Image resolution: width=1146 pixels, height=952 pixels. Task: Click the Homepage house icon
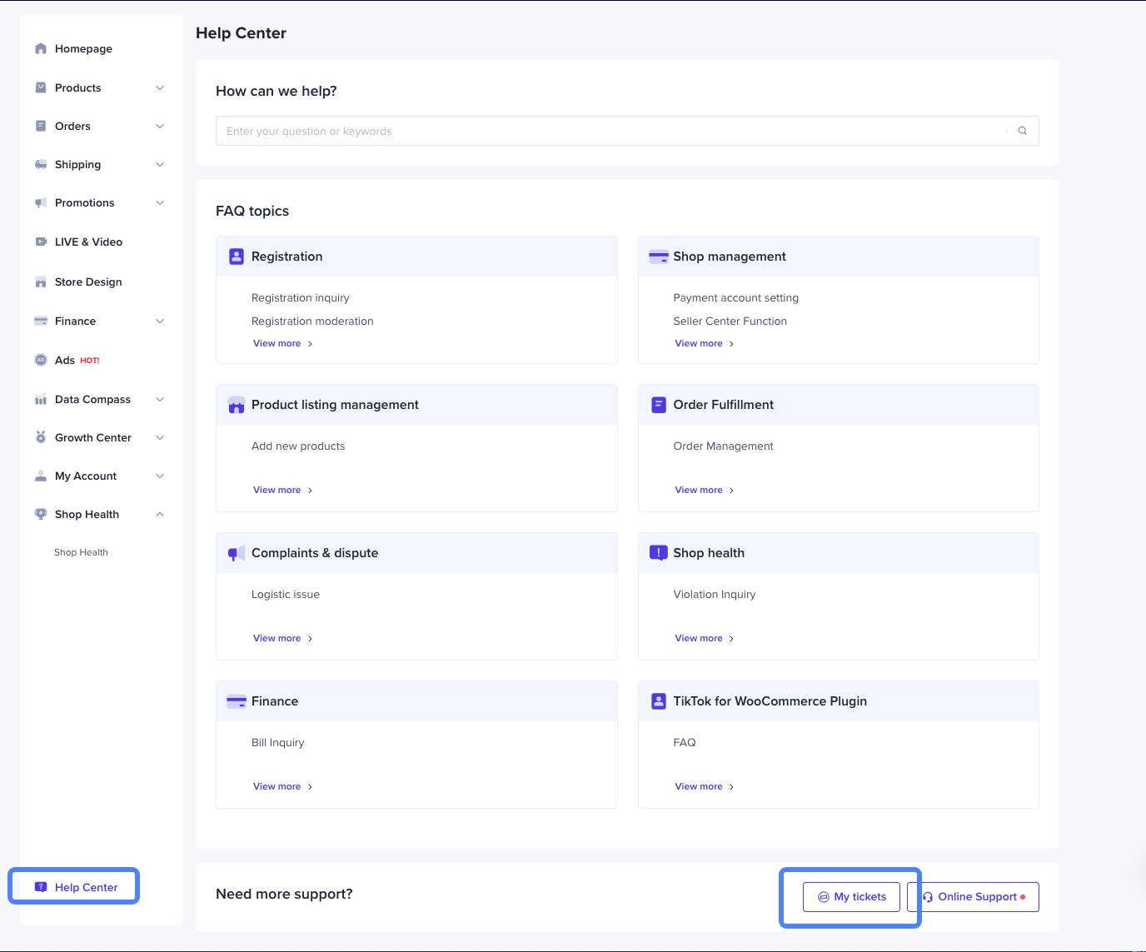41,49
